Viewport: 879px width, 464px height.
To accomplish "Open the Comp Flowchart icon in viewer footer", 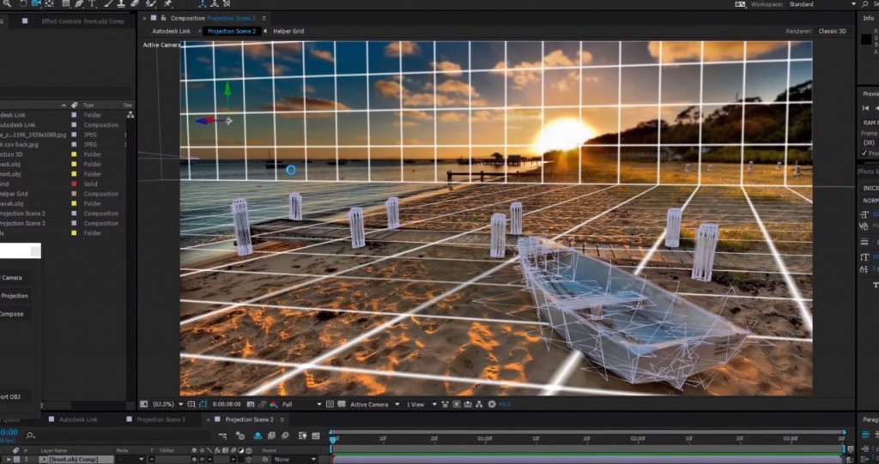I will pos(479,404).
